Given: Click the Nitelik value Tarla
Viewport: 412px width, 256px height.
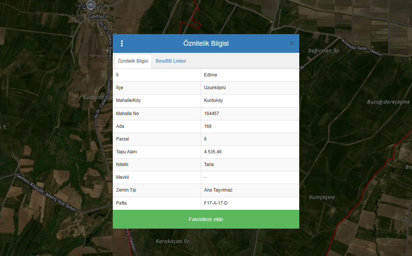Looking at the screenshot, I should [x=209, y=165].
